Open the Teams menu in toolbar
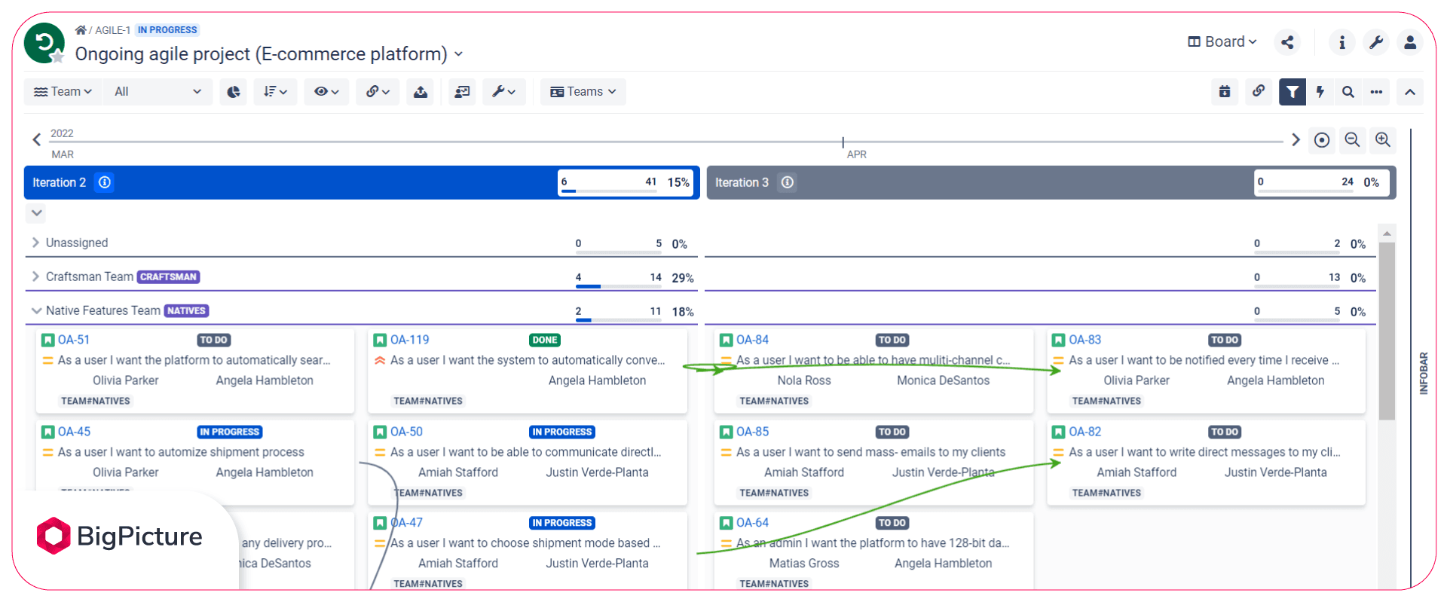1447x605 pixels. point(583,92)
